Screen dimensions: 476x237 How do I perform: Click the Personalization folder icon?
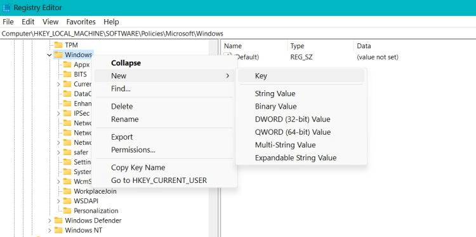[x=67, y=210]
